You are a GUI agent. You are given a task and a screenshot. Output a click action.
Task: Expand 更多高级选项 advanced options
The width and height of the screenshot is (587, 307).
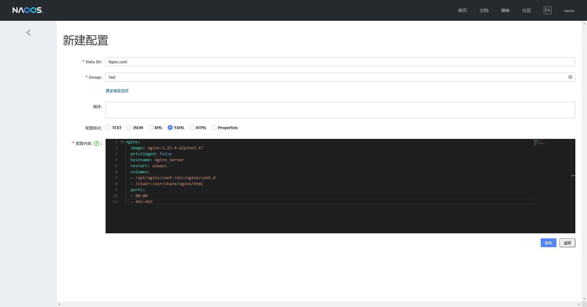(117, 91)
